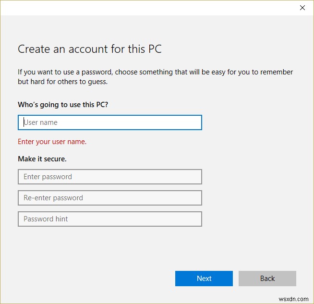Go back using the Back button
The height and width of the screenshot is (304, 314).
click(x=267, y=279)
